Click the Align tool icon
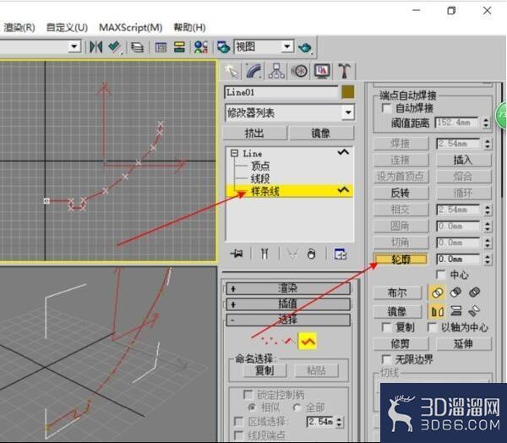Image resolution: width=507 pixels, height=443 pixels. click(114, 47)
